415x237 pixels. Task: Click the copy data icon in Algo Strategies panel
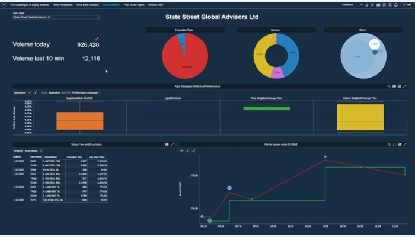pyautogui.click(x=394, y=87)
